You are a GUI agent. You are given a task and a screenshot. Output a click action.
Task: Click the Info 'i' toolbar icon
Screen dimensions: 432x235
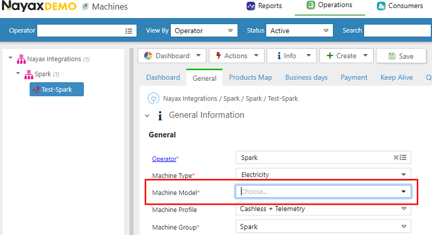point(279,56)
